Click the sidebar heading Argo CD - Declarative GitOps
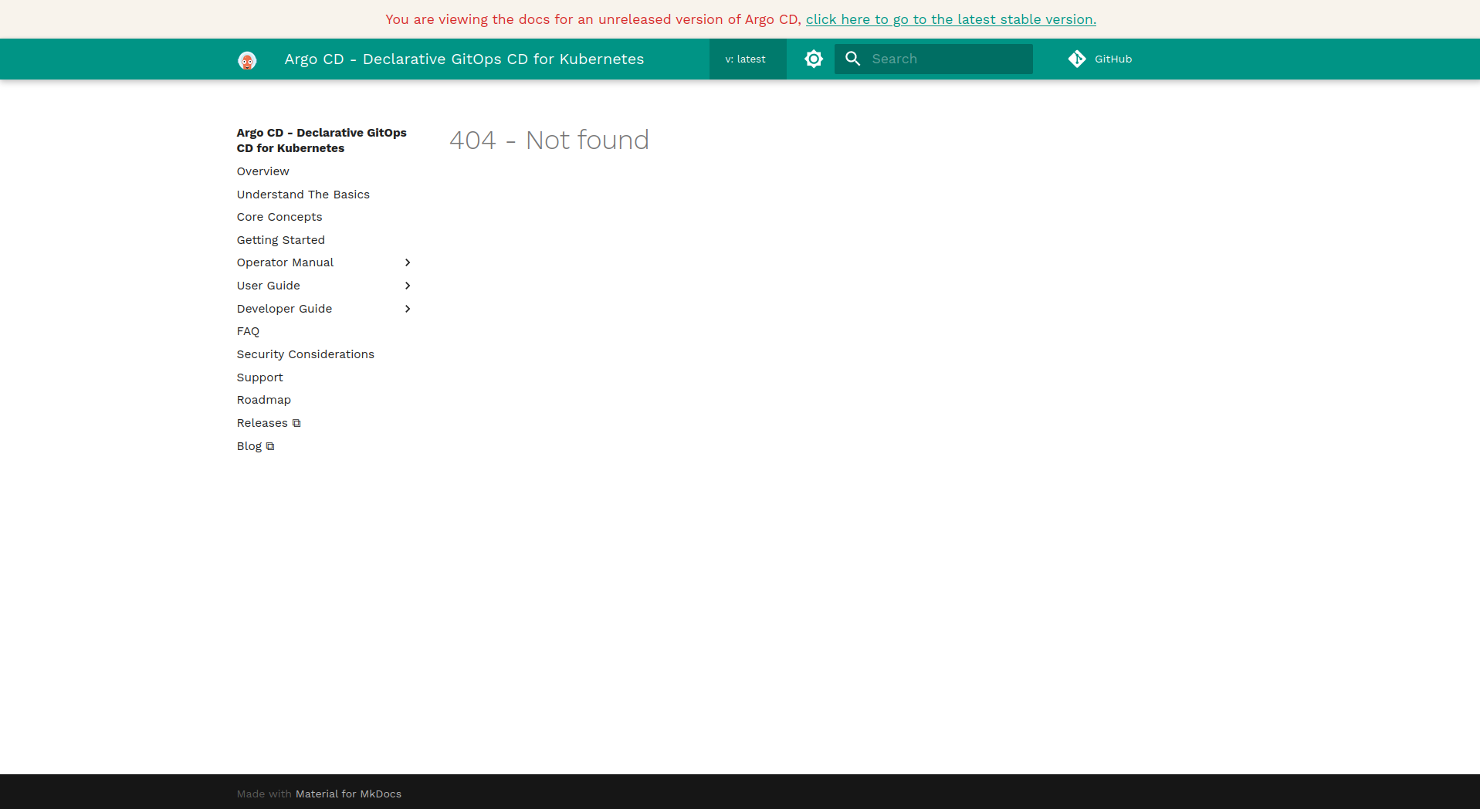This screenshot has height=809, width=1480. pyautogui.click(x=321, y=140)
